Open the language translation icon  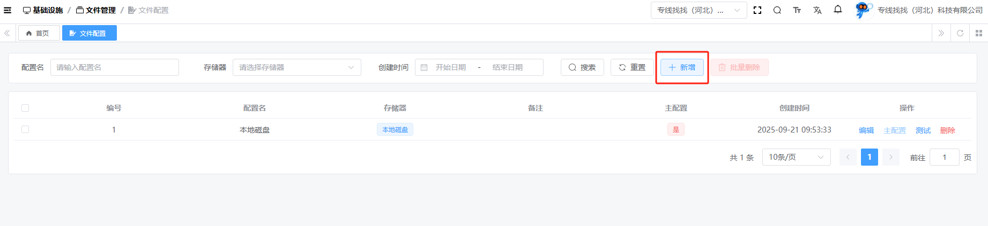coord(817,10)
